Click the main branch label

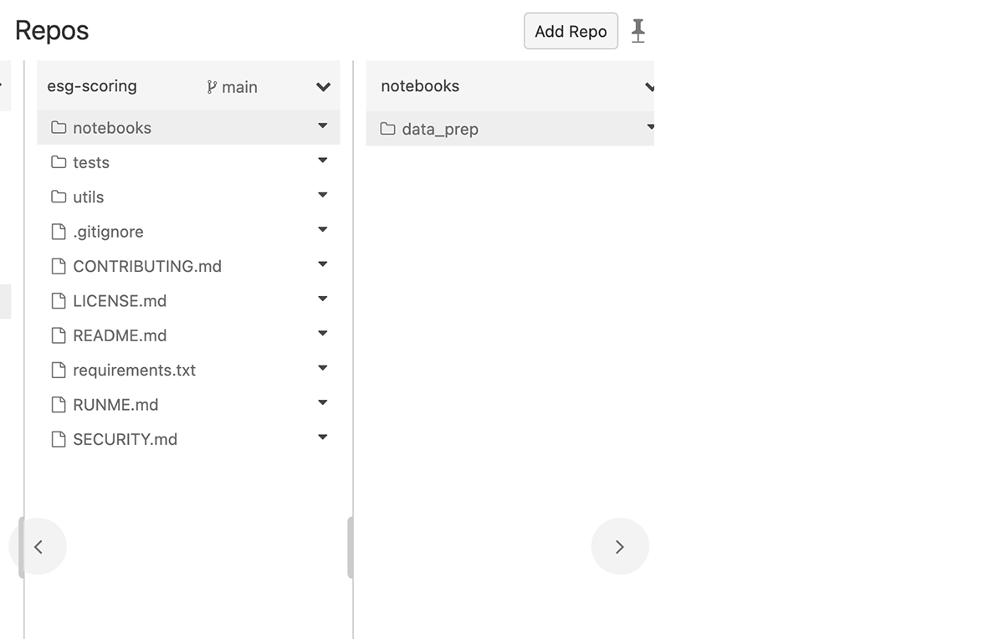[x=239, y=87]
